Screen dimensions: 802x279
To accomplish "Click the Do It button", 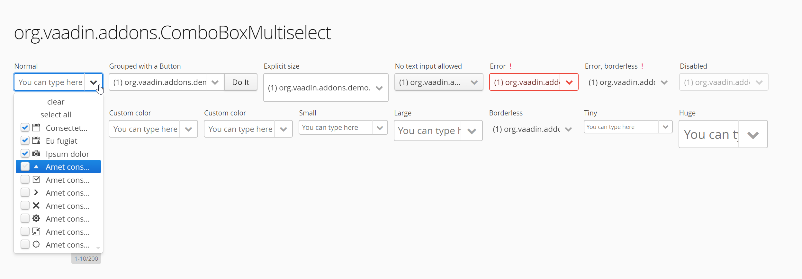I will (x=241, y=82).
